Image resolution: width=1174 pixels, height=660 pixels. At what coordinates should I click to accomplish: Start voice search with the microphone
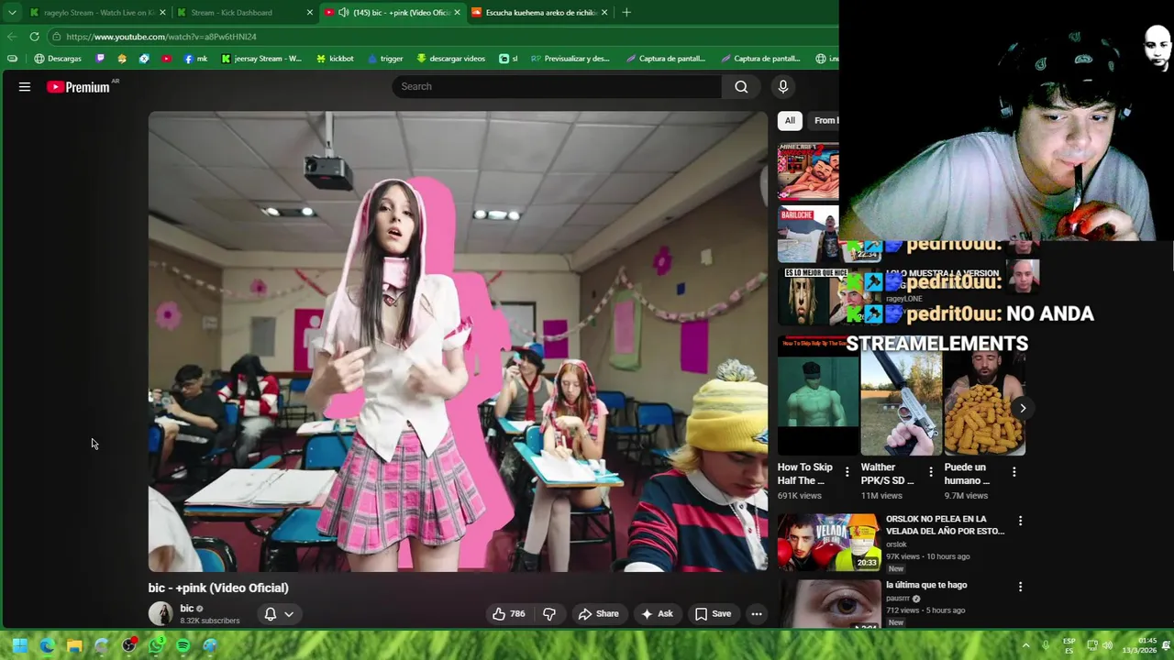(x=782, y=86)
